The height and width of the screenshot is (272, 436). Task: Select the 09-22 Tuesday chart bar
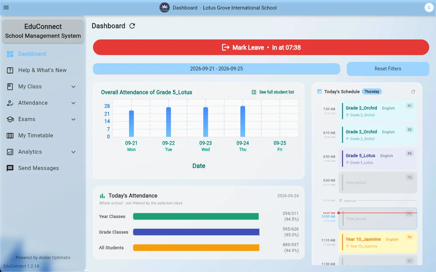click(169, 122)
